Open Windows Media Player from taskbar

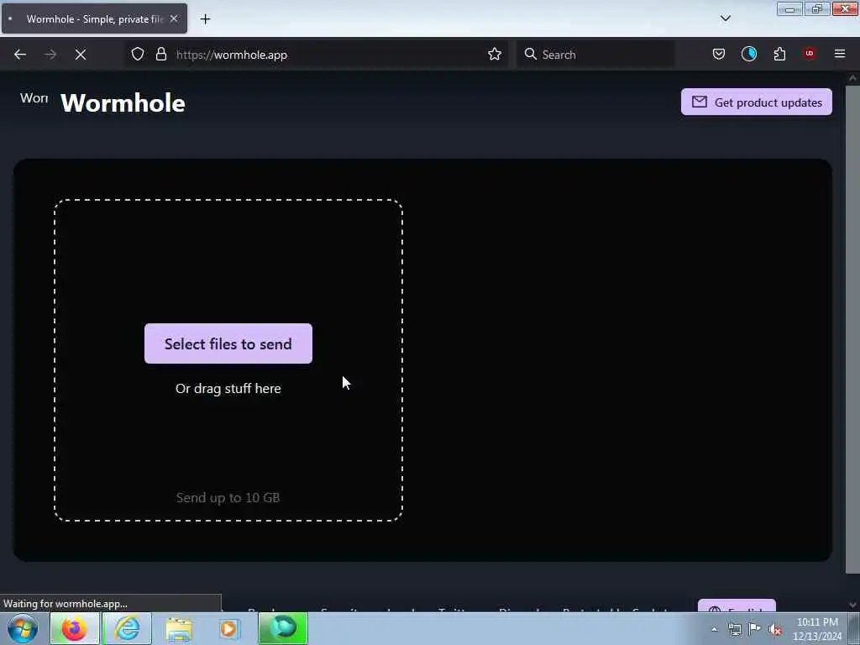point(228,628)
